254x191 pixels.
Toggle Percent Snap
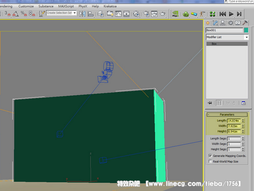[24, 14]
